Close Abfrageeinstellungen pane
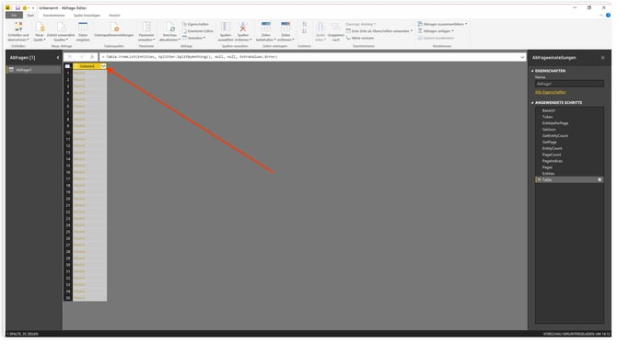Image resolution: width=617 pixels, height=344 pixels. (602, 58)
